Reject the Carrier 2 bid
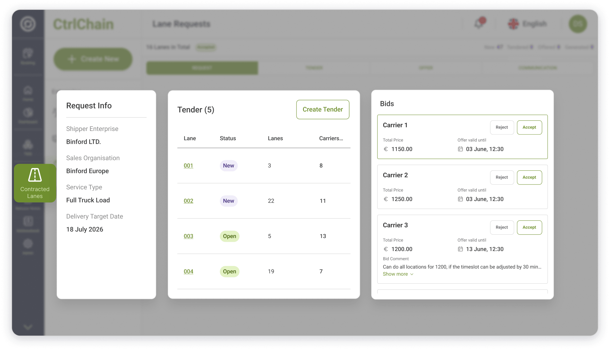This screenshot has height=350, width=610. [x=502, y=177]
